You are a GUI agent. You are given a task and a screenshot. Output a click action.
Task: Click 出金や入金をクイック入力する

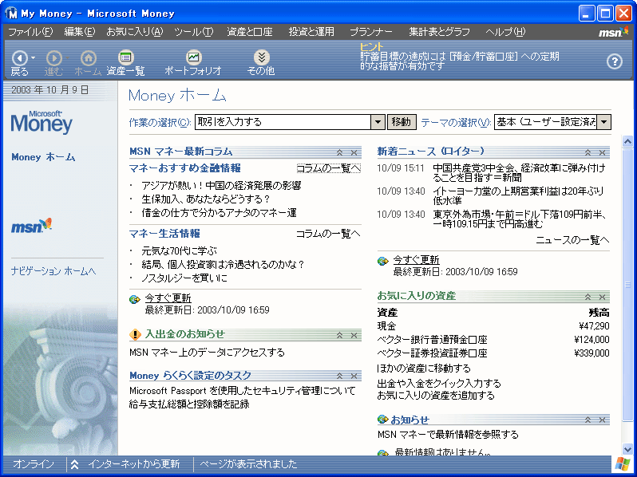[439, 383]
